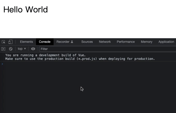Switch to the Sources tab

click(x=87, y=42)
